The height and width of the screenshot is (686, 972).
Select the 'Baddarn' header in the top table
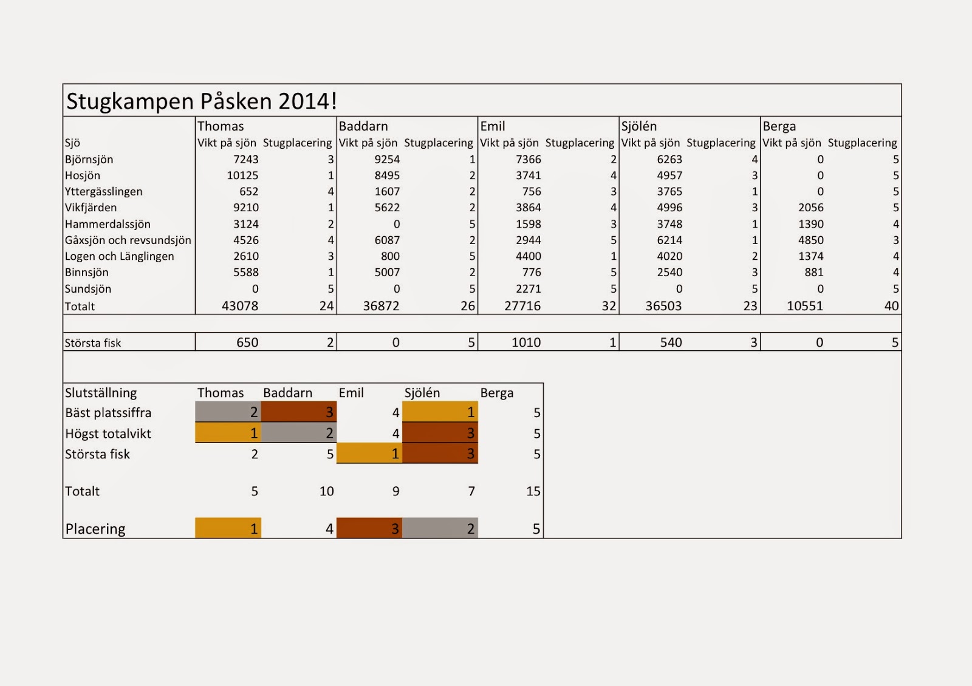363,126
